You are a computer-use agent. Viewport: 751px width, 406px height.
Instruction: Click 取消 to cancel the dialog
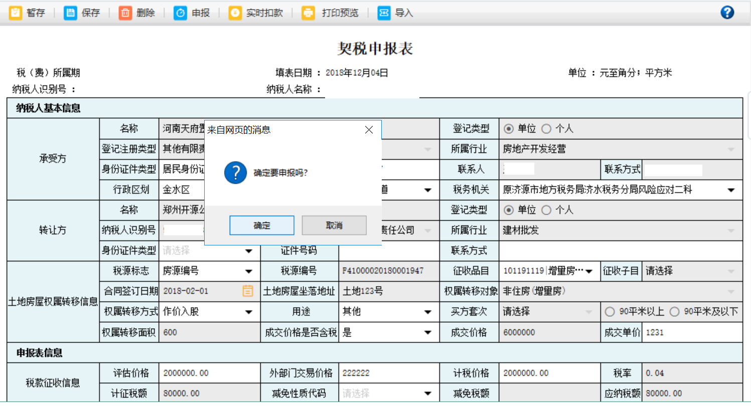click(x=334, y=225)
